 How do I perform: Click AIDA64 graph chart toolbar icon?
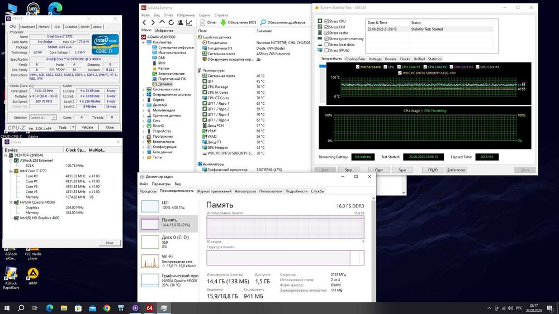[x=190, y=22]
